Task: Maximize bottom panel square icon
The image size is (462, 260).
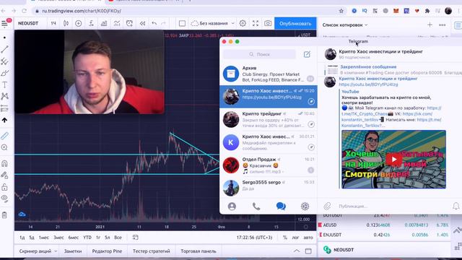Action: coord(308,251)
